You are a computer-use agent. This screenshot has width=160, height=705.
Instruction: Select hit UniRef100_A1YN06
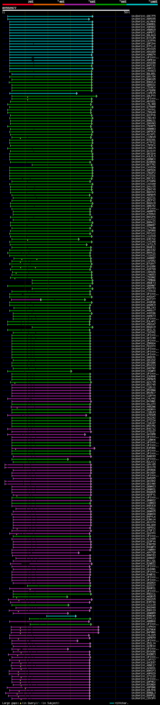point(143,22)
